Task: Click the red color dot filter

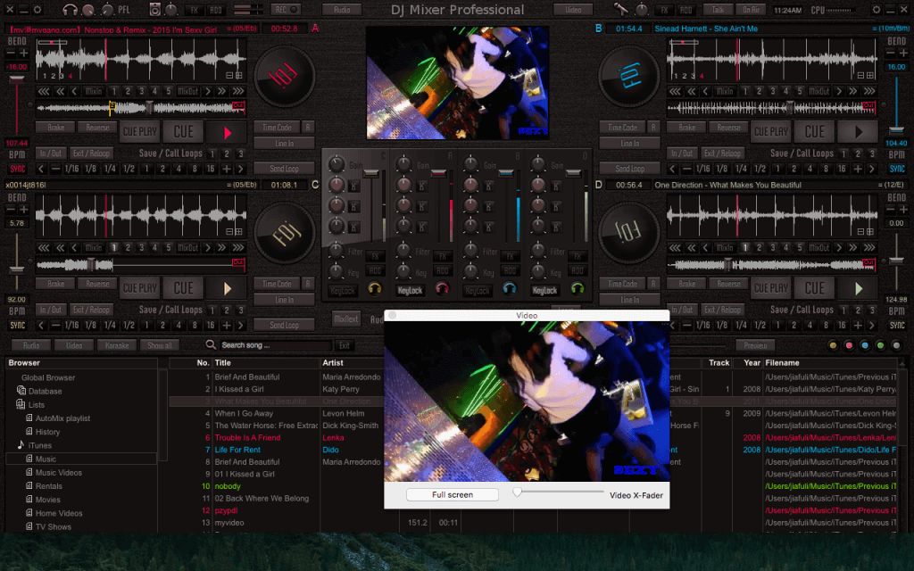Action: pos(848,345)
